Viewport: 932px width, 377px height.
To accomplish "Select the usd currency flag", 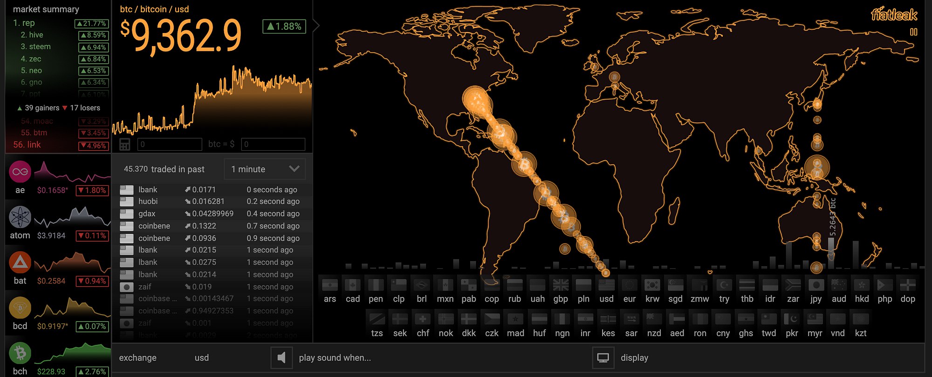I will 606,285.
